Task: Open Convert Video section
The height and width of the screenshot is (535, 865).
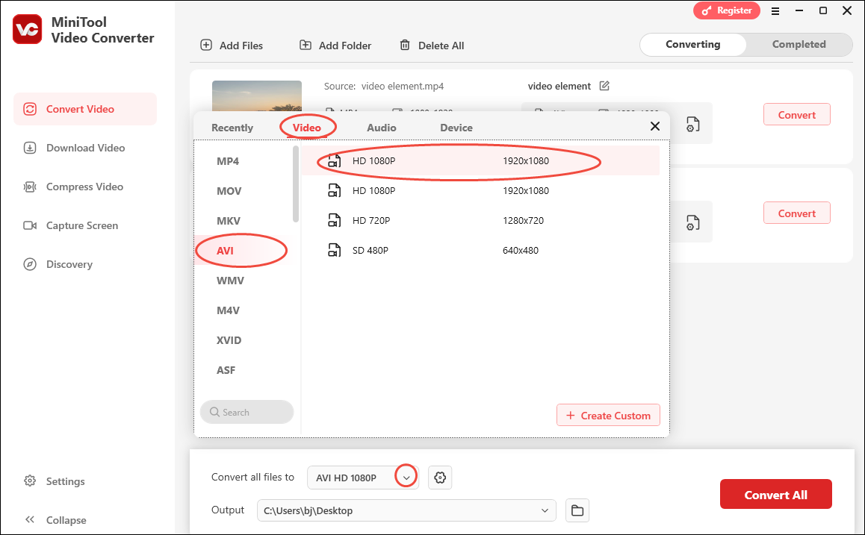Action: click(x=85, y=109)
